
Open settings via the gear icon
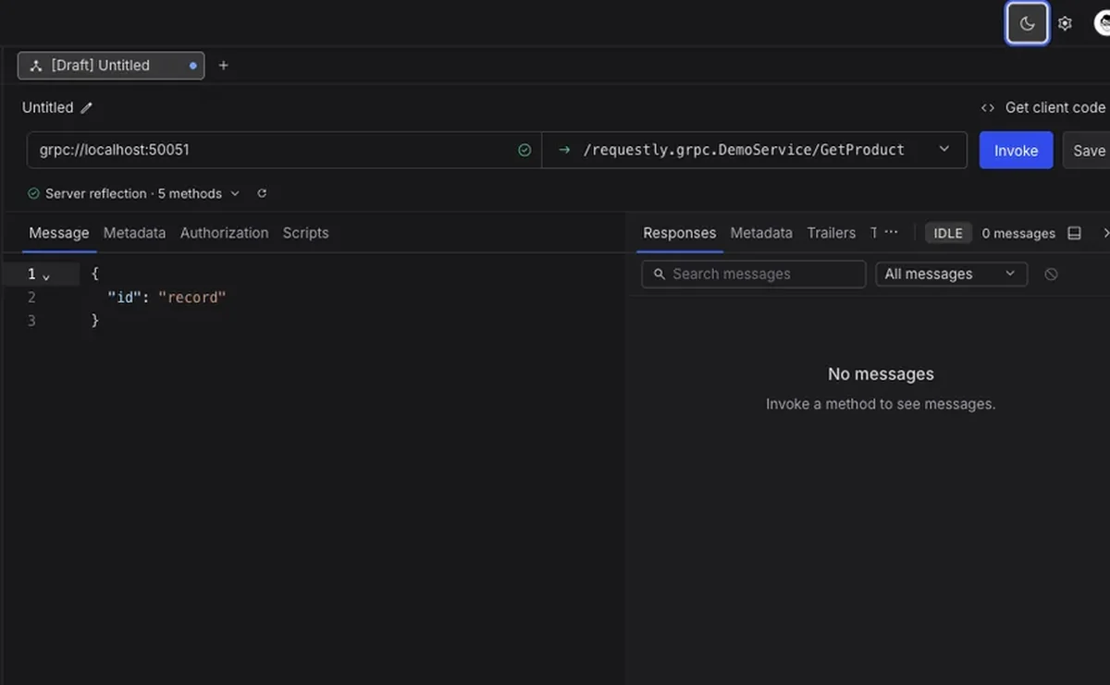(x=1065, y=24)
